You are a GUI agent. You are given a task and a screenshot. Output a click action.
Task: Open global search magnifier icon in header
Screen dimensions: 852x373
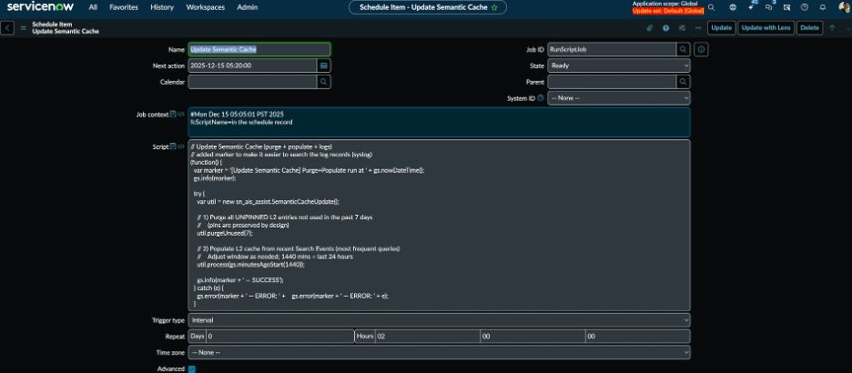[711, 7]
